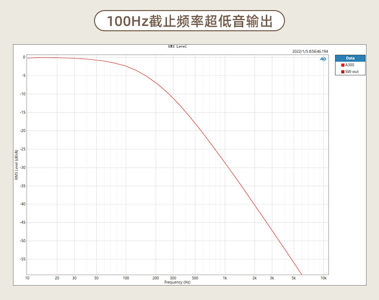This screenshot has width=379, height=300.
Task: Click the 500 tick label on frequency axis
Action: pos(195,278)
